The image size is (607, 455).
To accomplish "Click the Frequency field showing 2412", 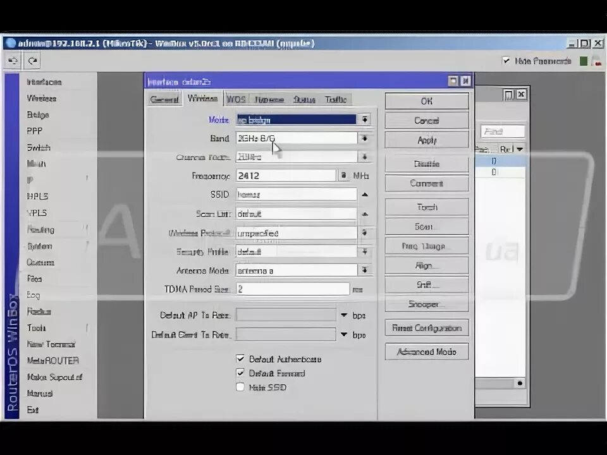I will pos(286,176).
